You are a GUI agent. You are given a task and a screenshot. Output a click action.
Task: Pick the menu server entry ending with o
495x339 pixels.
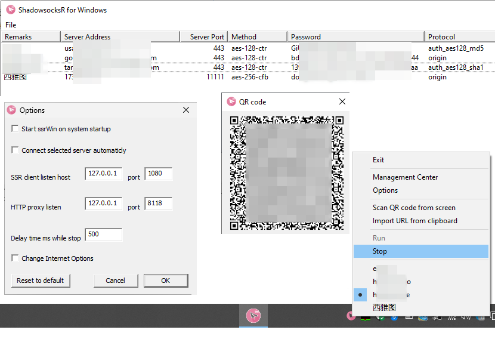click(x=421, y=282)
